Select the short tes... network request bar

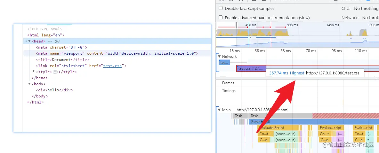(x=224, y=63)
